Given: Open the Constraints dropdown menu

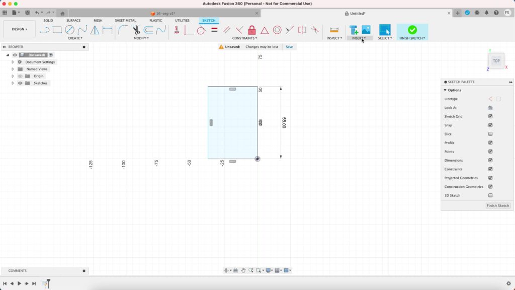Looking at the screenshot, I should pyautogui.click(x=244, y=38).
